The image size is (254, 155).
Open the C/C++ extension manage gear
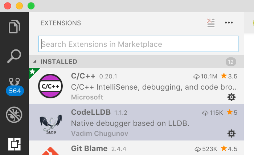coord(232,97)
